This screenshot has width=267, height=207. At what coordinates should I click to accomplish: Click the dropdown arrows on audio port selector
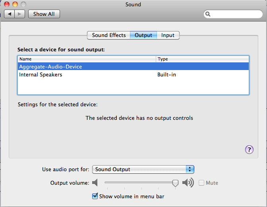[x=190, y=169]
